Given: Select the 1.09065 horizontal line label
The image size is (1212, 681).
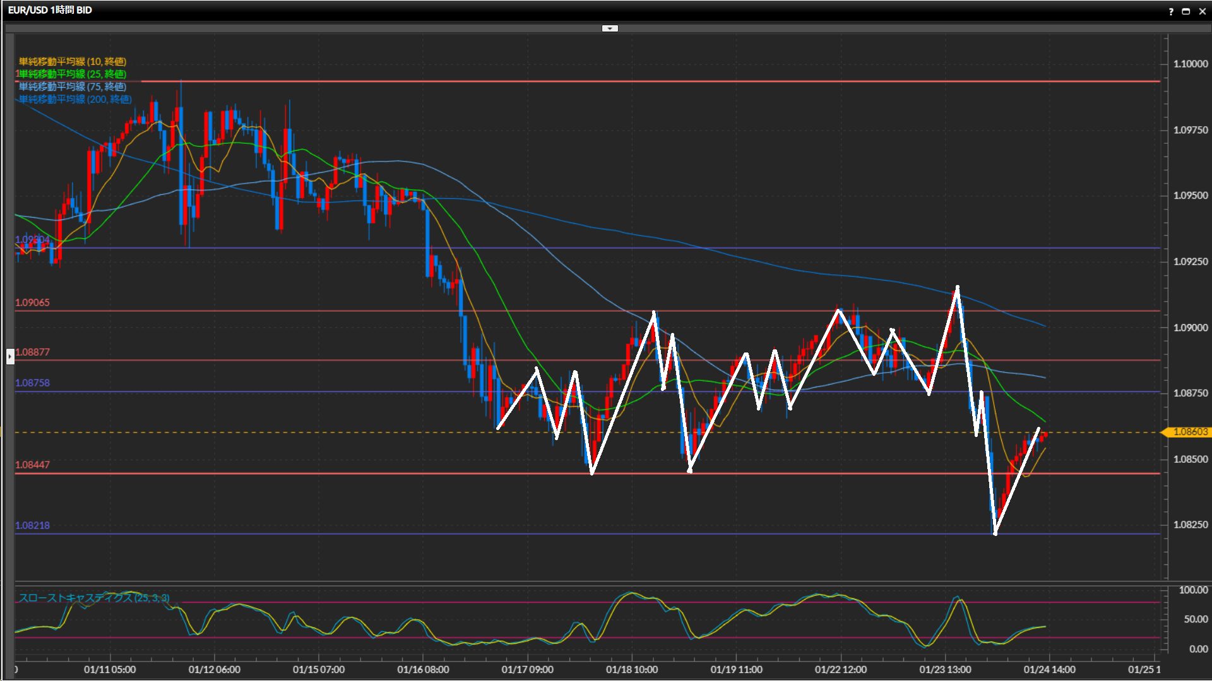Looking at the screenshot, I should tap(32, 303).
